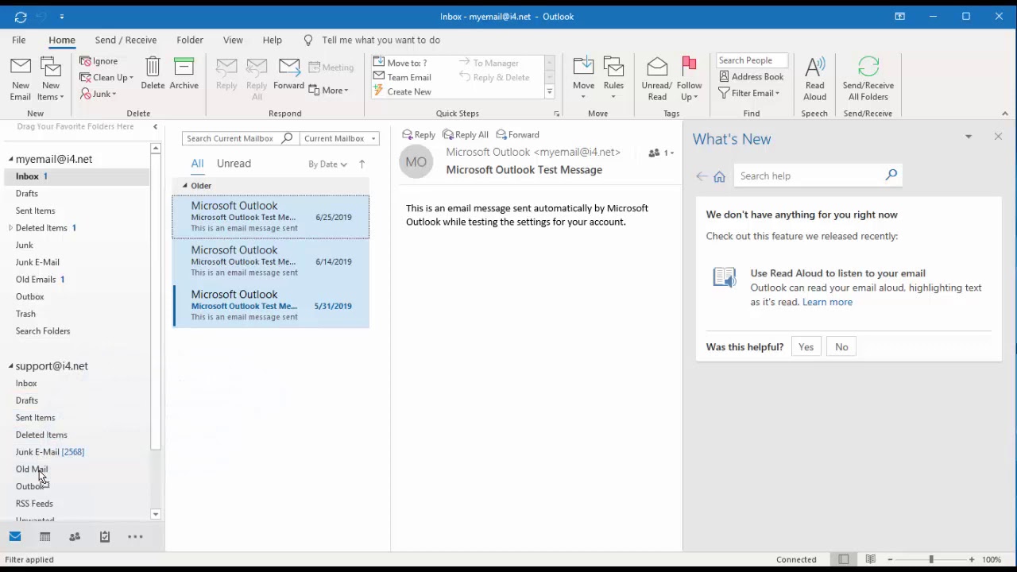This screenshot has width=1017, height=572.
Task: Delete the selected messages
Action: coord(153,74)
